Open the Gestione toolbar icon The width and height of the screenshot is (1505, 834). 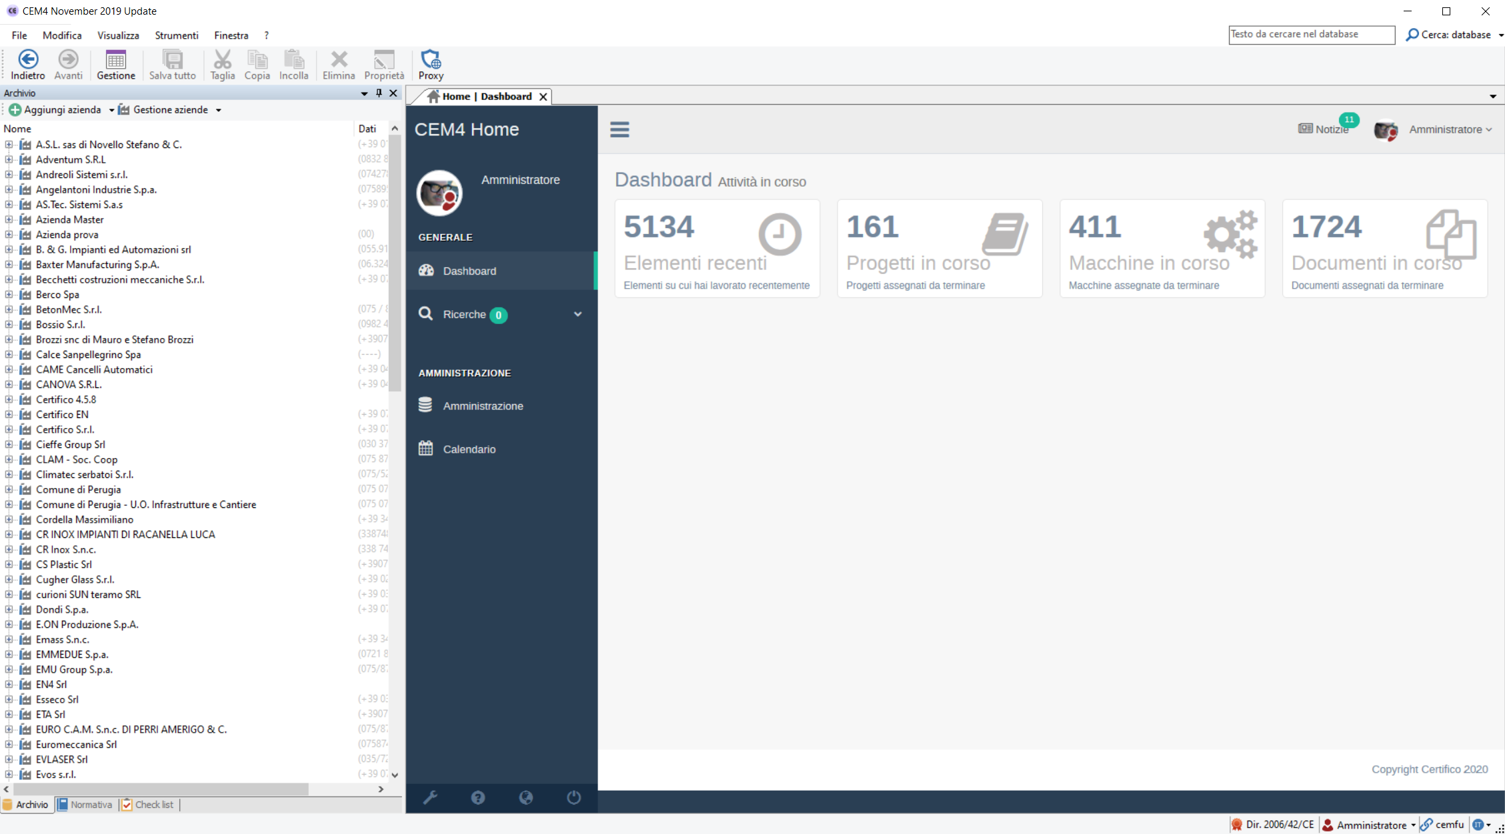(115, 60)
